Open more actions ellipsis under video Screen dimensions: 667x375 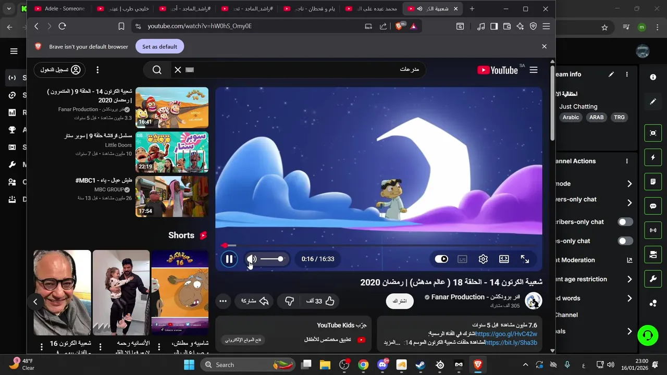click(223, 301)
